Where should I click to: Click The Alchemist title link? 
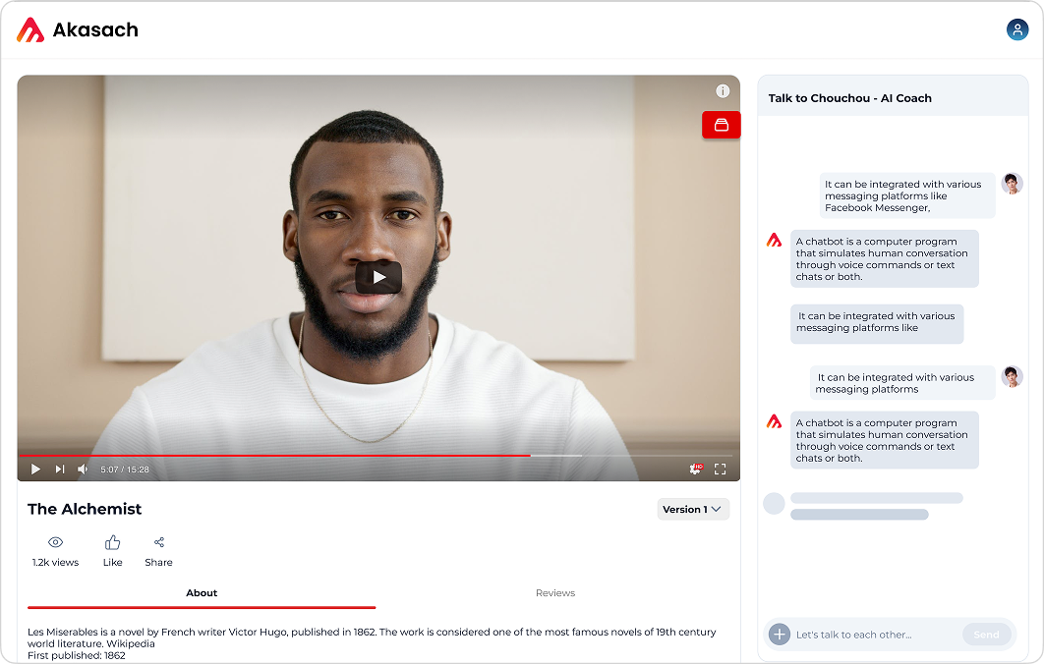tap(84, 509)
